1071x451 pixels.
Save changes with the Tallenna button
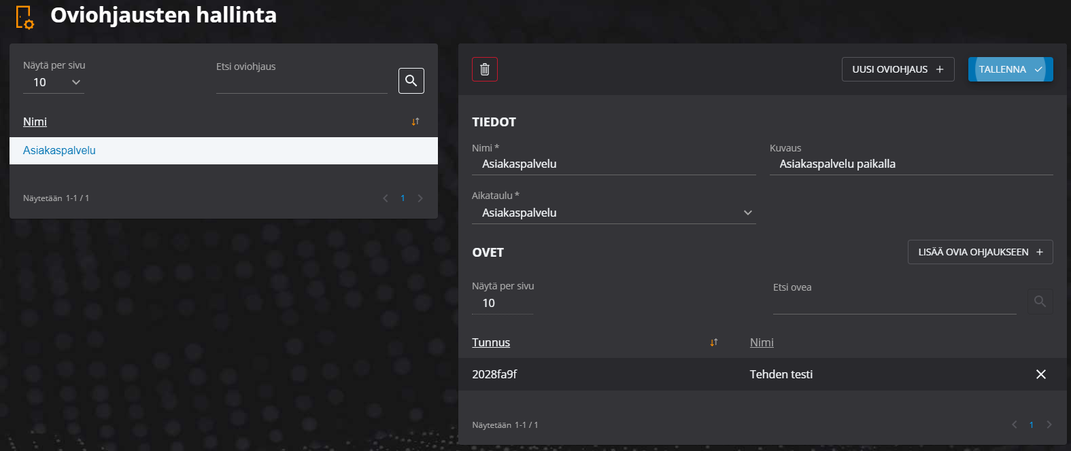tap(1010, 69)
